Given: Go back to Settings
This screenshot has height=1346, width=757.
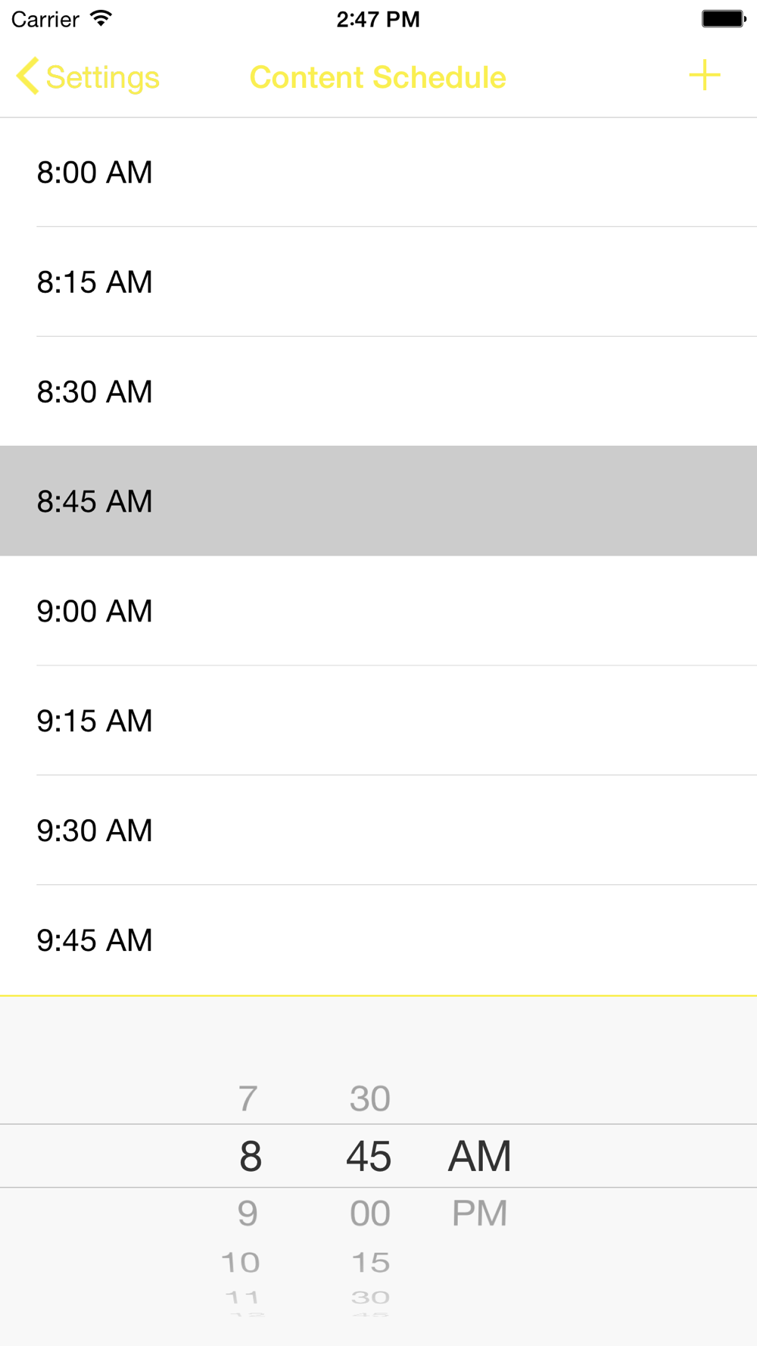Looking at the screenshot, I should pyautogui.click(x=88, y=77).
